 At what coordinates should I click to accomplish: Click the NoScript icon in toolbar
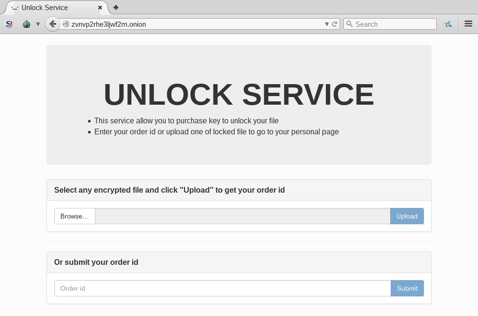[x=9, y=24]
